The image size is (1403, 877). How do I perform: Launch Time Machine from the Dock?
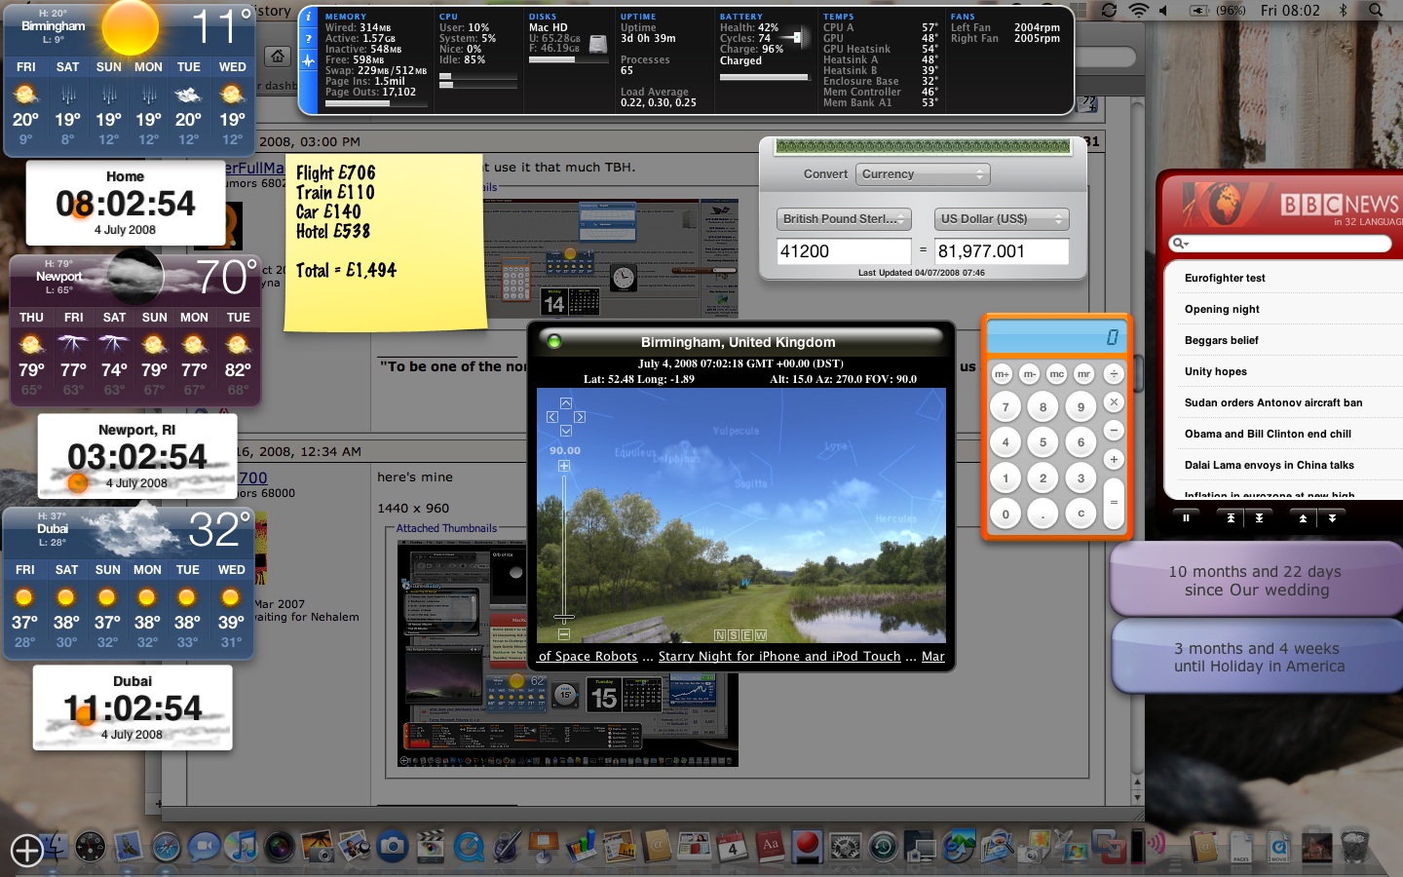(x=884, y=846)
